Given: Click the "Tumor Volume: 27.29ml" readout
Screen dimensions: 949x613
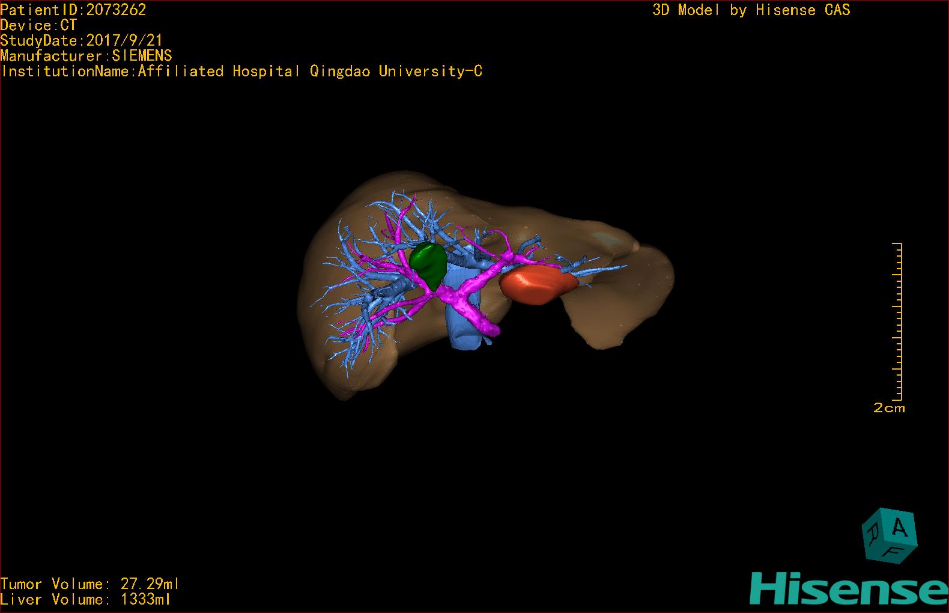Looking at the screenshot, I should (x=90, y=584).
